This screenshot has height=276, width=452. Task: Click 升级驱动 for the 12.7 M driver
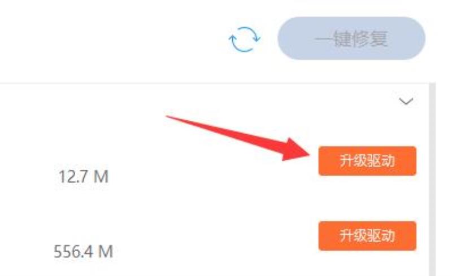pyautogui.click(x=367, y=161)
